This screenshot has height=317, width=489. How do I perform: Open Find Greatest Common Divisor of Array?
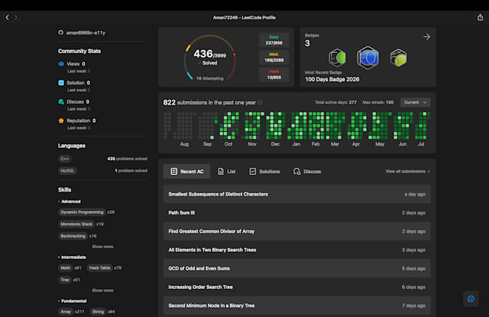(x=297, y=231)
